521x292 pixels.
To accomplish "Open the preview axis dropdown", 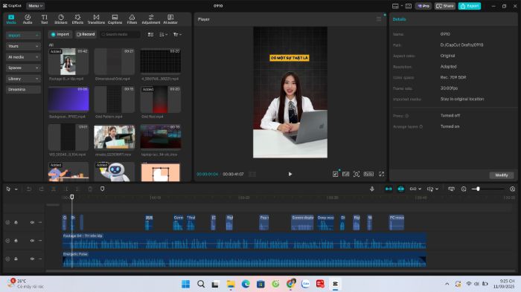I will click(432, 189).
